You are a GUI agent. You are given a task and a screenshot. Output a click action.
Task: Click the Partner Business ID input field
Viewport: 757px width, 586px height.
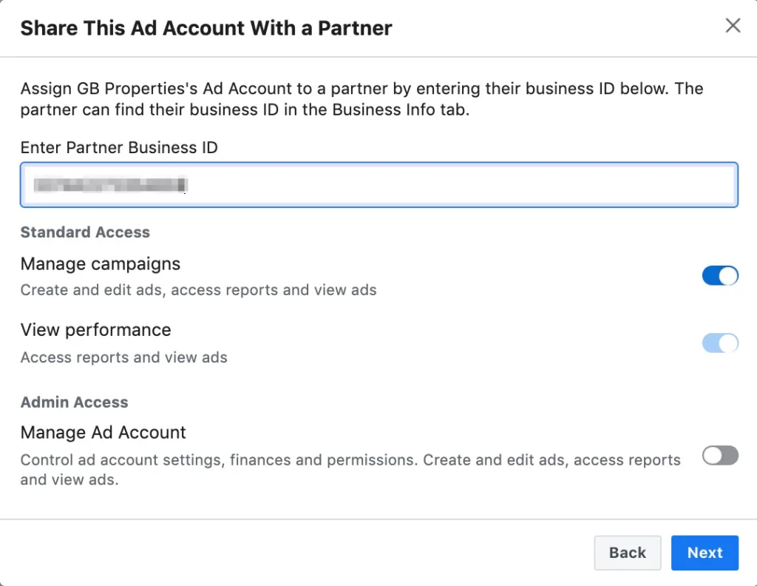(x=379, y=185)
